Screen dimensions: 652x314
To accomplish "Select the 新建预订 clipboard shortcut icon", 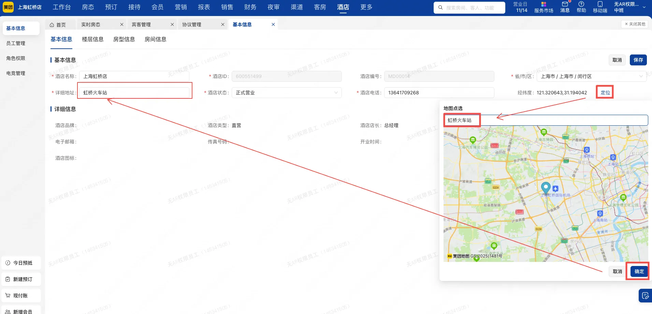I will tap(8, 279).
